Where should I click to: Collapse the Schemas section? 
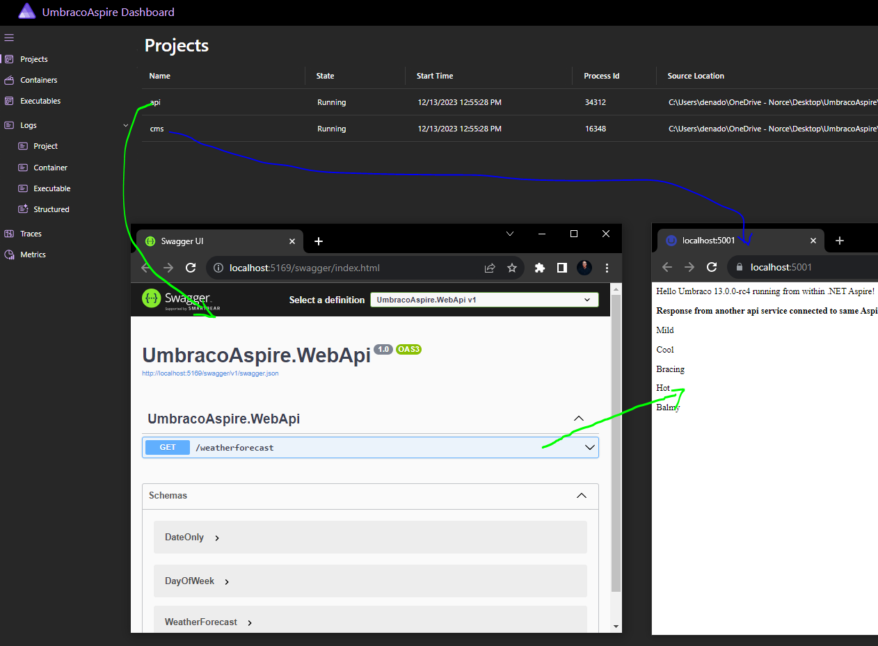click(x=582, y=496)
